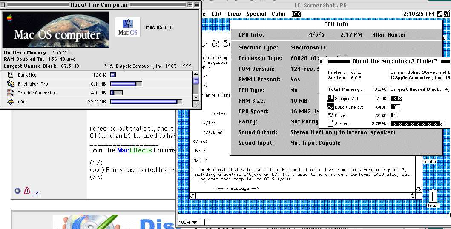Click the 'DarkSide 120 K' size value

pos(99,75)
